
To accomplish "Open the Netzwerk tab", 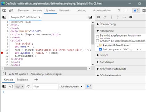I will [x=64, y=10].
